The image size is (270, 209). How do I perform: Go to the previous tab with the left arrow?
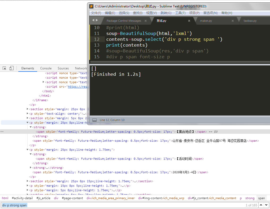(93, 20)
